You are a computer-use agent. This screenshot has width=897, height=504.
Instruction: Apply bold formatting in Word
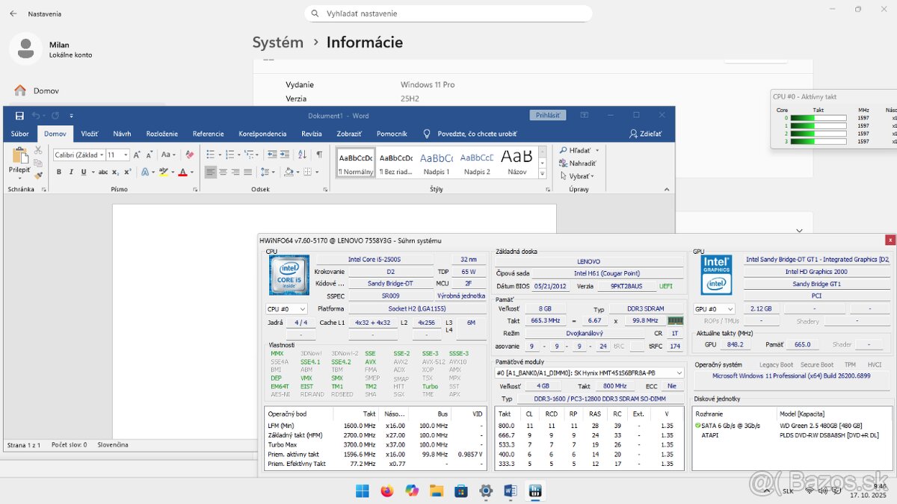coord(60,172)
